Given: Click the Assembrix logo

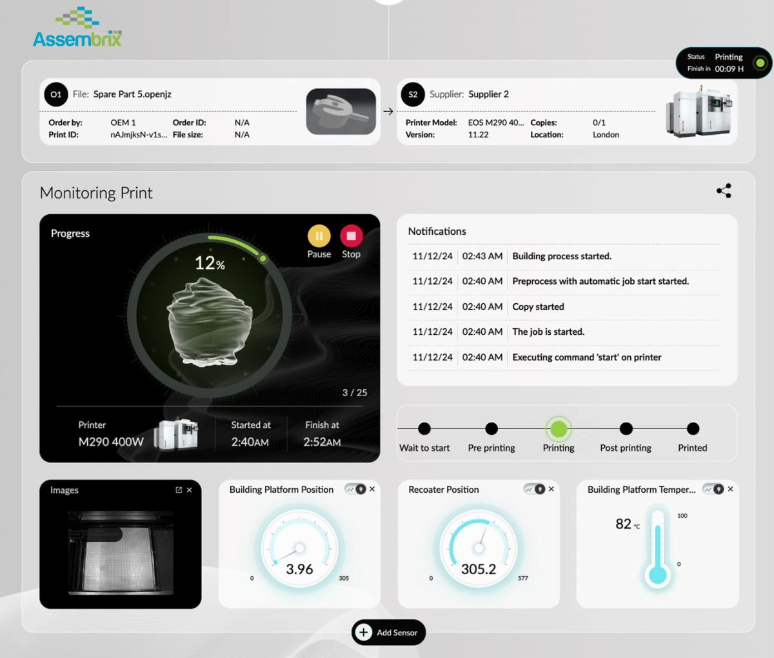Looking at the screenshot, I should pyautogui.click(x=77, y=29).
